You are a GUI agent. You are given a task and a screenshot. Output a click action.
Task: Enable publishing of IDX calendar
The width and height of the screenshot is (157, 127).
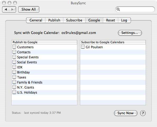coord(14,67)
